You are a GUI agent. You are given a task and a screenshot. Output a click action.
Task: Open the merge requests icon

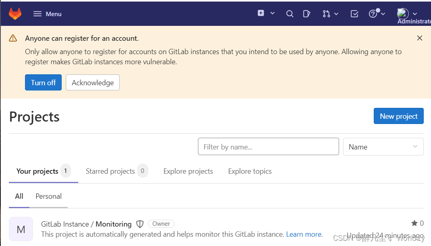pyautogui.click(x=327, y=14)
